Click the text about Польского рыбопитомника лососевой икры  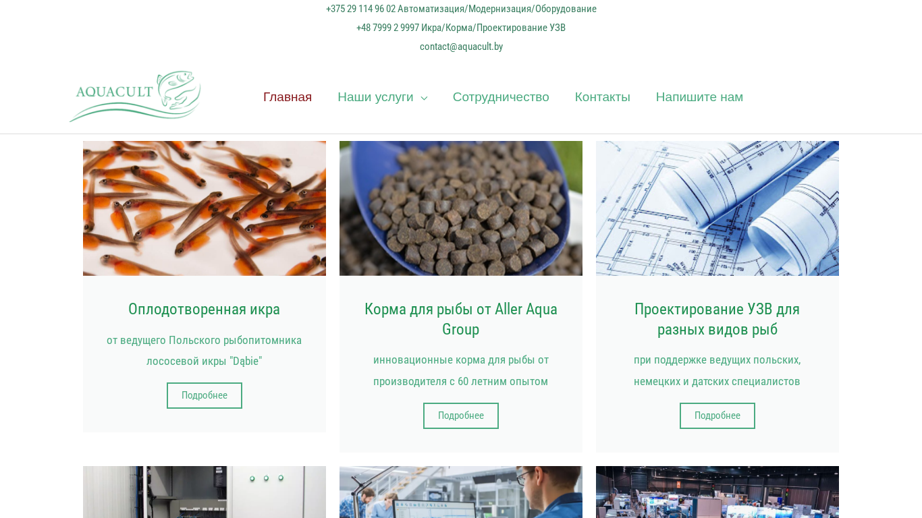click(205, 351)
